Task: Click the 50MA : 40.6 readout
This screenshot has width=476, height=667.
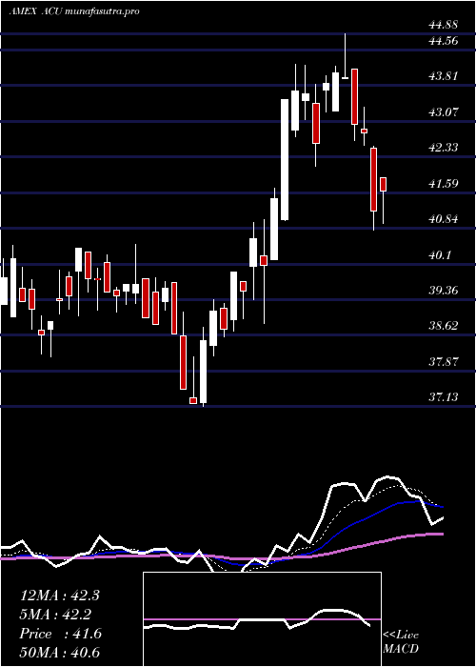Action: coord(59,653)
